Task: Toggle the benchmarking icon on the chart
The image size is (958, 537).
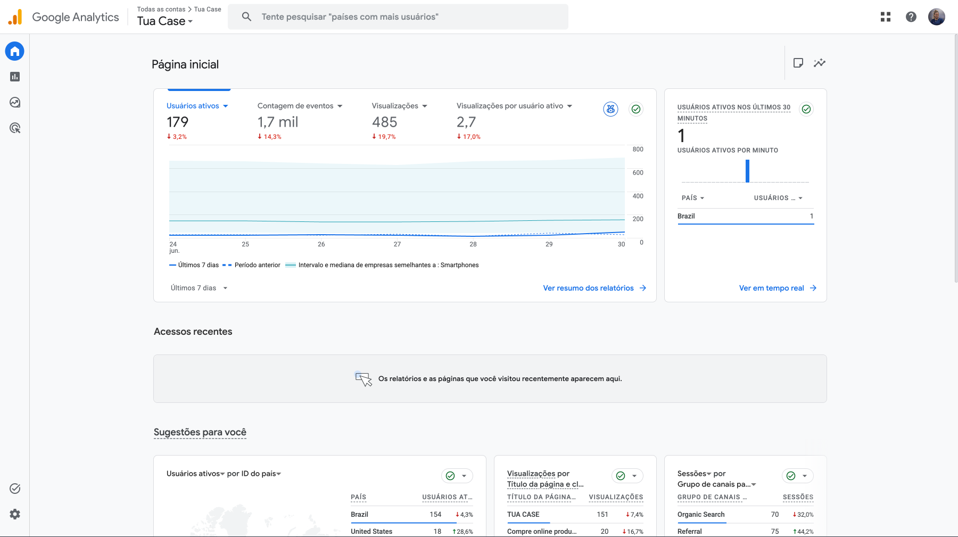Action: [610, 109]
